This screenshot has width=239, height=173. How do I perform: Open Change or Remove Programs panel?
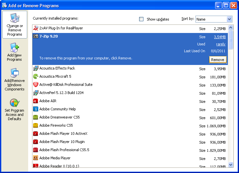(x=15, y=24)
